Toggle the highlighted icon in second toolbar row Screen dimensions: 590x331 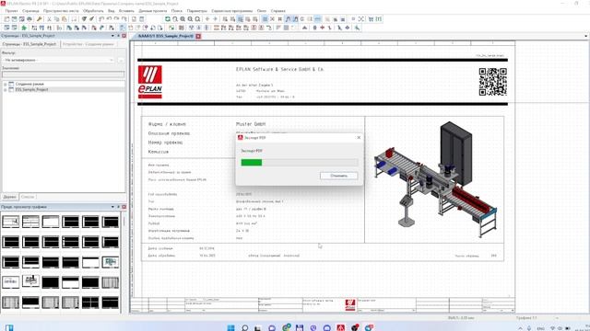[x=123, y=28]
